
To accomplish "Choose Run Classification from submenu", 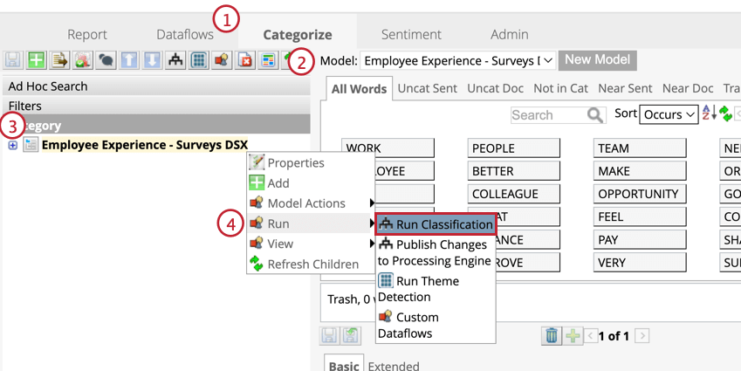I will 436,224.
